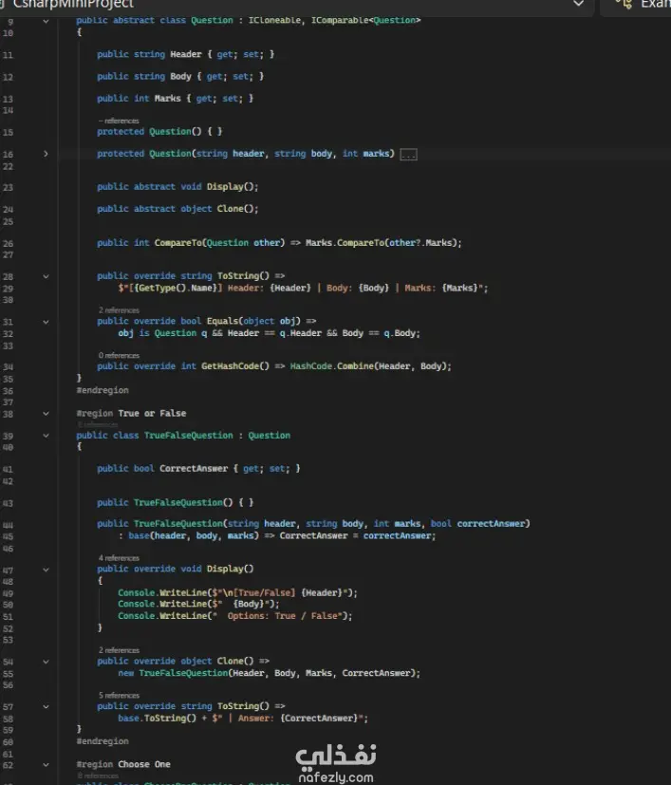
Task: Click 'new TrueFalseQuestion' on line 55
Action: 173,673
